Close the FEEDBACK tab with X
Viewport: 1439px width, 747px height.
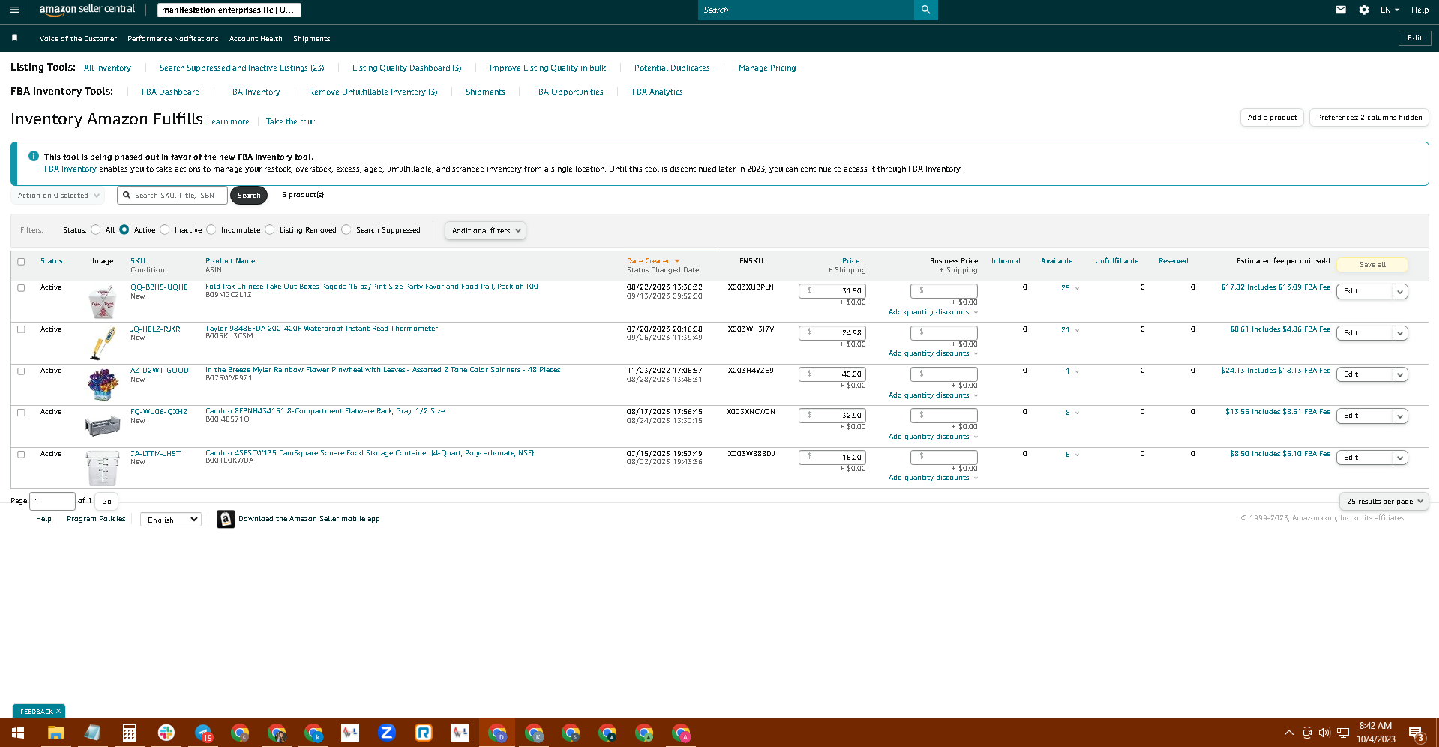(x=58, y=711)
